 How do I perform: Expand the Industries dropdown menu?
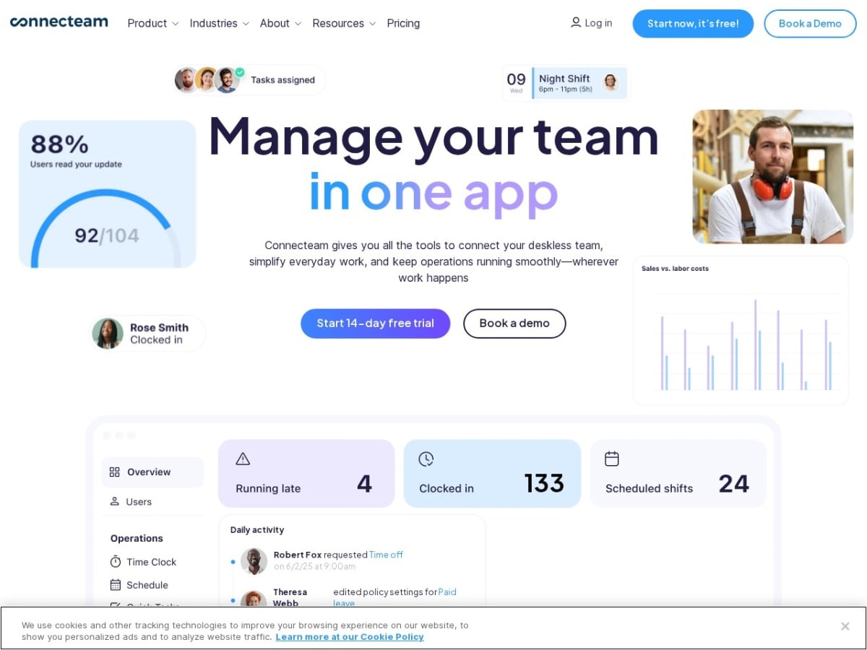tap(220, 23)
